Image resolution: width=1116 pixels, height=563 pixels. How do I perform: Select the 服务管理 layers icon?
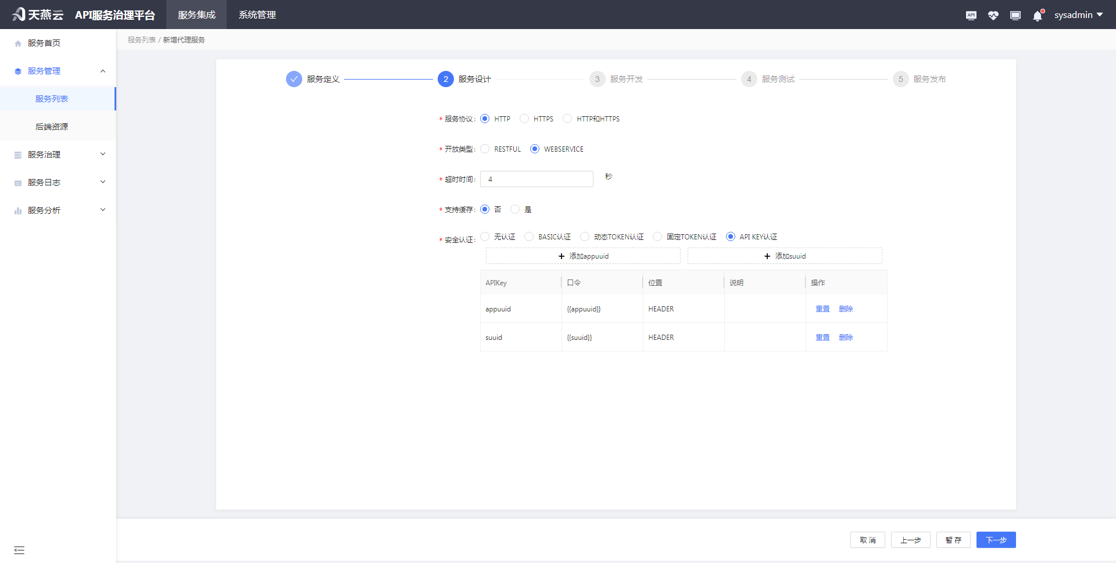pyautogui.click(x=17, y=70)
